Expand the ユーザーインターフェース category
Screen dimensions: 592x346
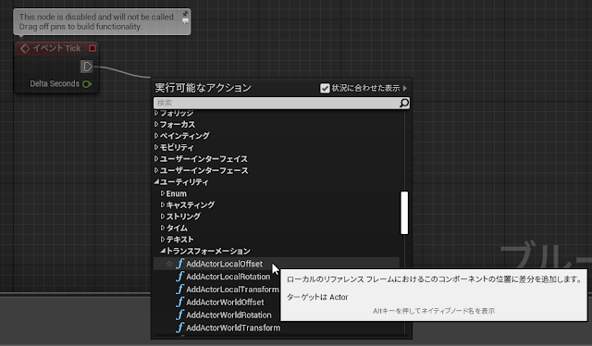[x=156, y=170]
